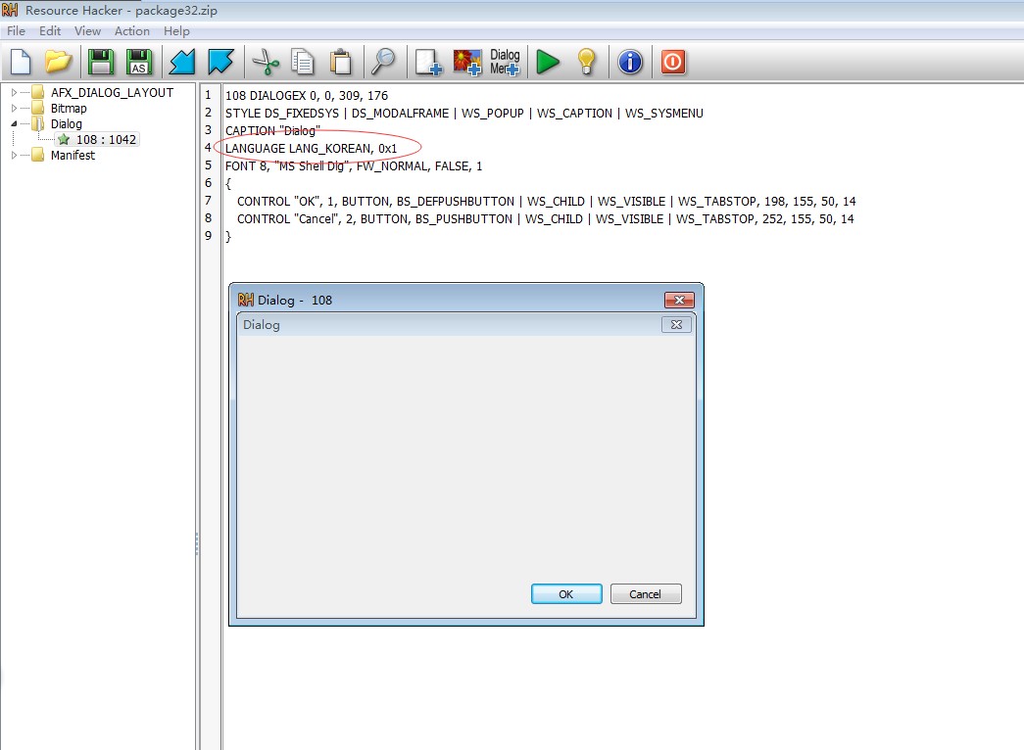Expand the Bitmap tree node
1024x750 pixels.
point(14,109)
